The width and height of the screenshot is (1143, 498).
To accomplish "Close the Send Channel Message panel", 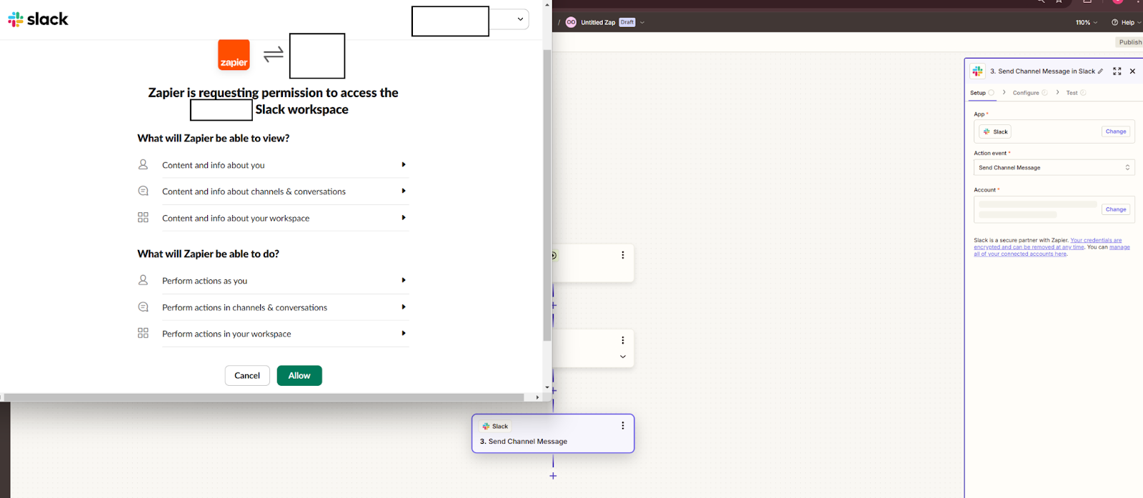I will 1132,71.
